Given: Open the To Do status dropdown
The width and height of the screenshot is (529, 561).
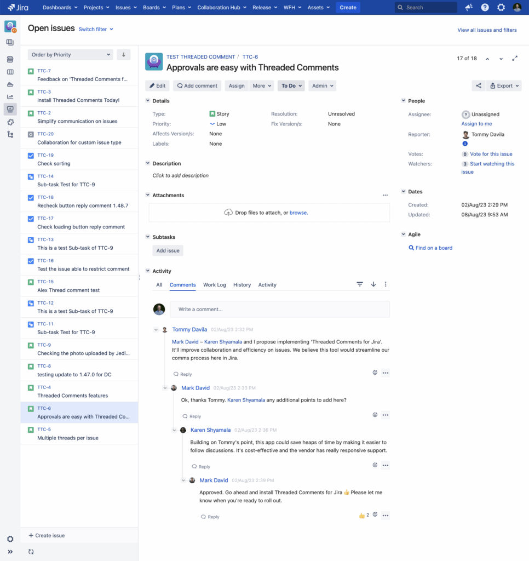Looking at the screenshot, I should (x=291, y=86).
